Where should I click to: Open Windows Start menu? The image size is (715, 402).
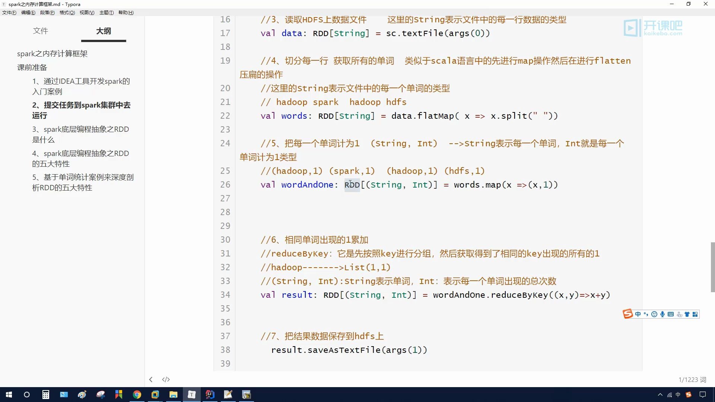[9, 395]
